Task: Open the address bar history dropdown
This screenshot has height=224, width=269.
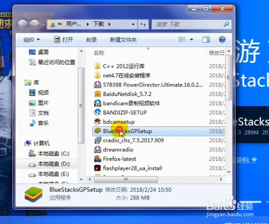Action: (133, 24)
